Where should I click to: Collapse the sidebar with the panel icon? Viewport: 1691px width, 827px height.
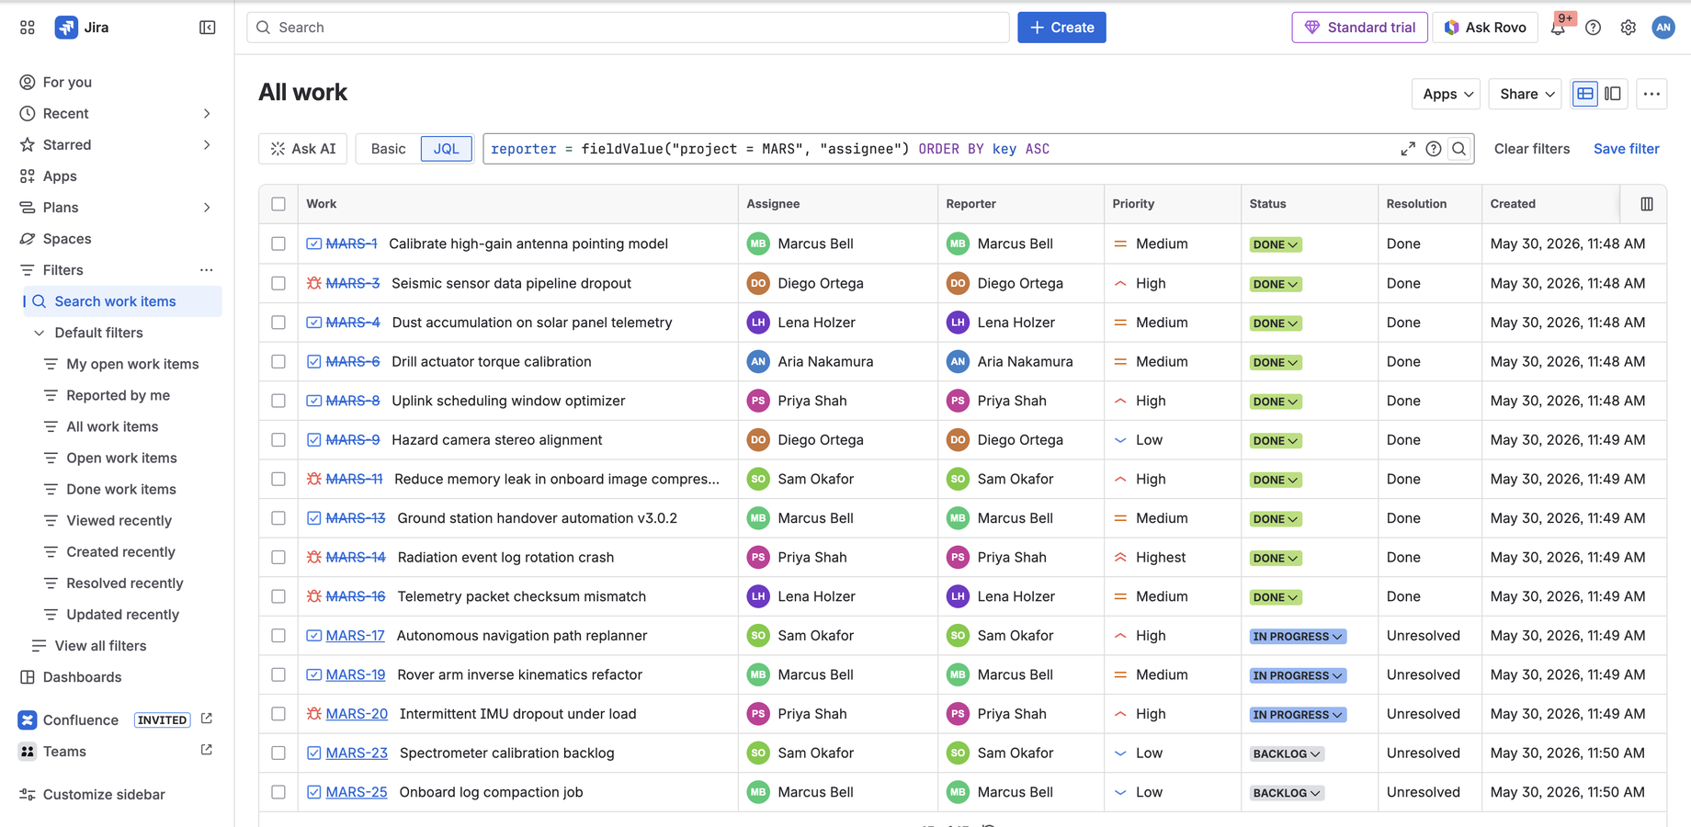pos(208,28)
